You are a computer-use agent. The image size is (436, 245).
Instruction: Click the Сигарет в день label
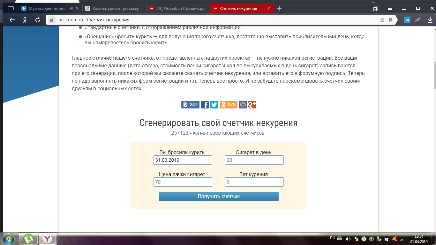point(253,152)
